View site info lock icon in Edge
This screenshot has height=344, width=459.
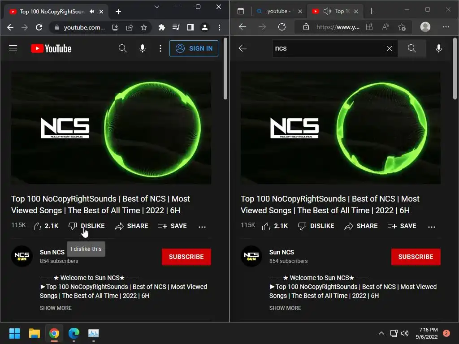click(x=306, y=27)
